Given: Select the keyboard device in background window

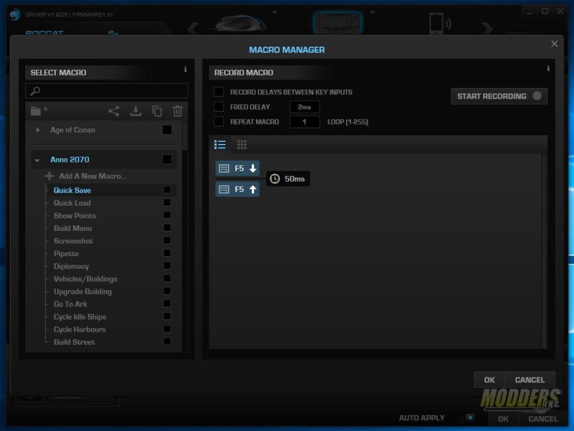Looking at the screenshot, I should coord(338,22).
